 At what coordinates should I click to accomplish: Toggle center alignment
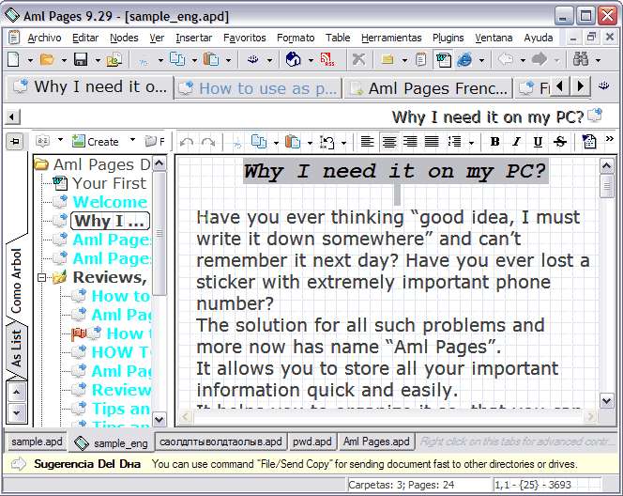[389, 142]
